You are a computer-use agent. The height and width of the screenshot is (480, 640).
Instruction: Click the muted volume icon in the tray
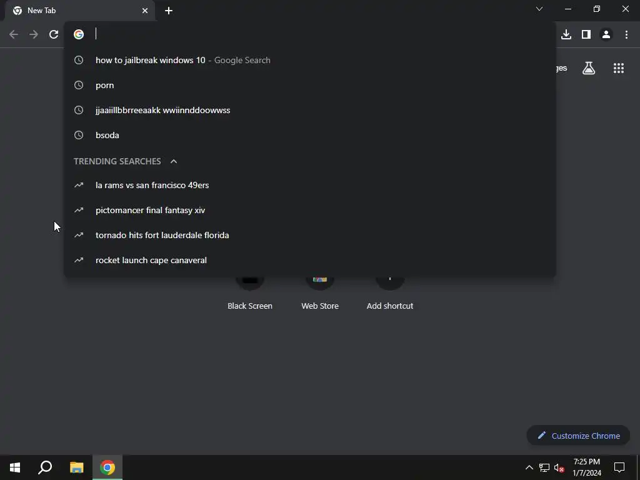tap(559, 467)
